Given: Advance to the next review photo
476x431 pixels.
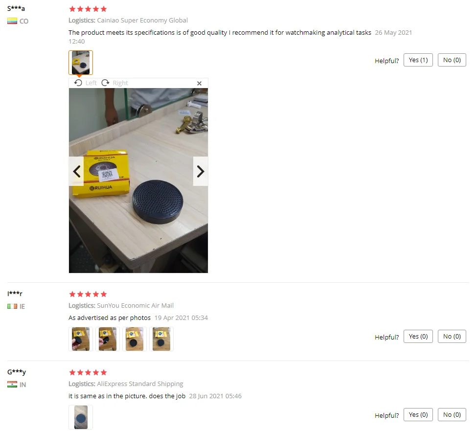Looking at the screenshot, I should (201, 171).
